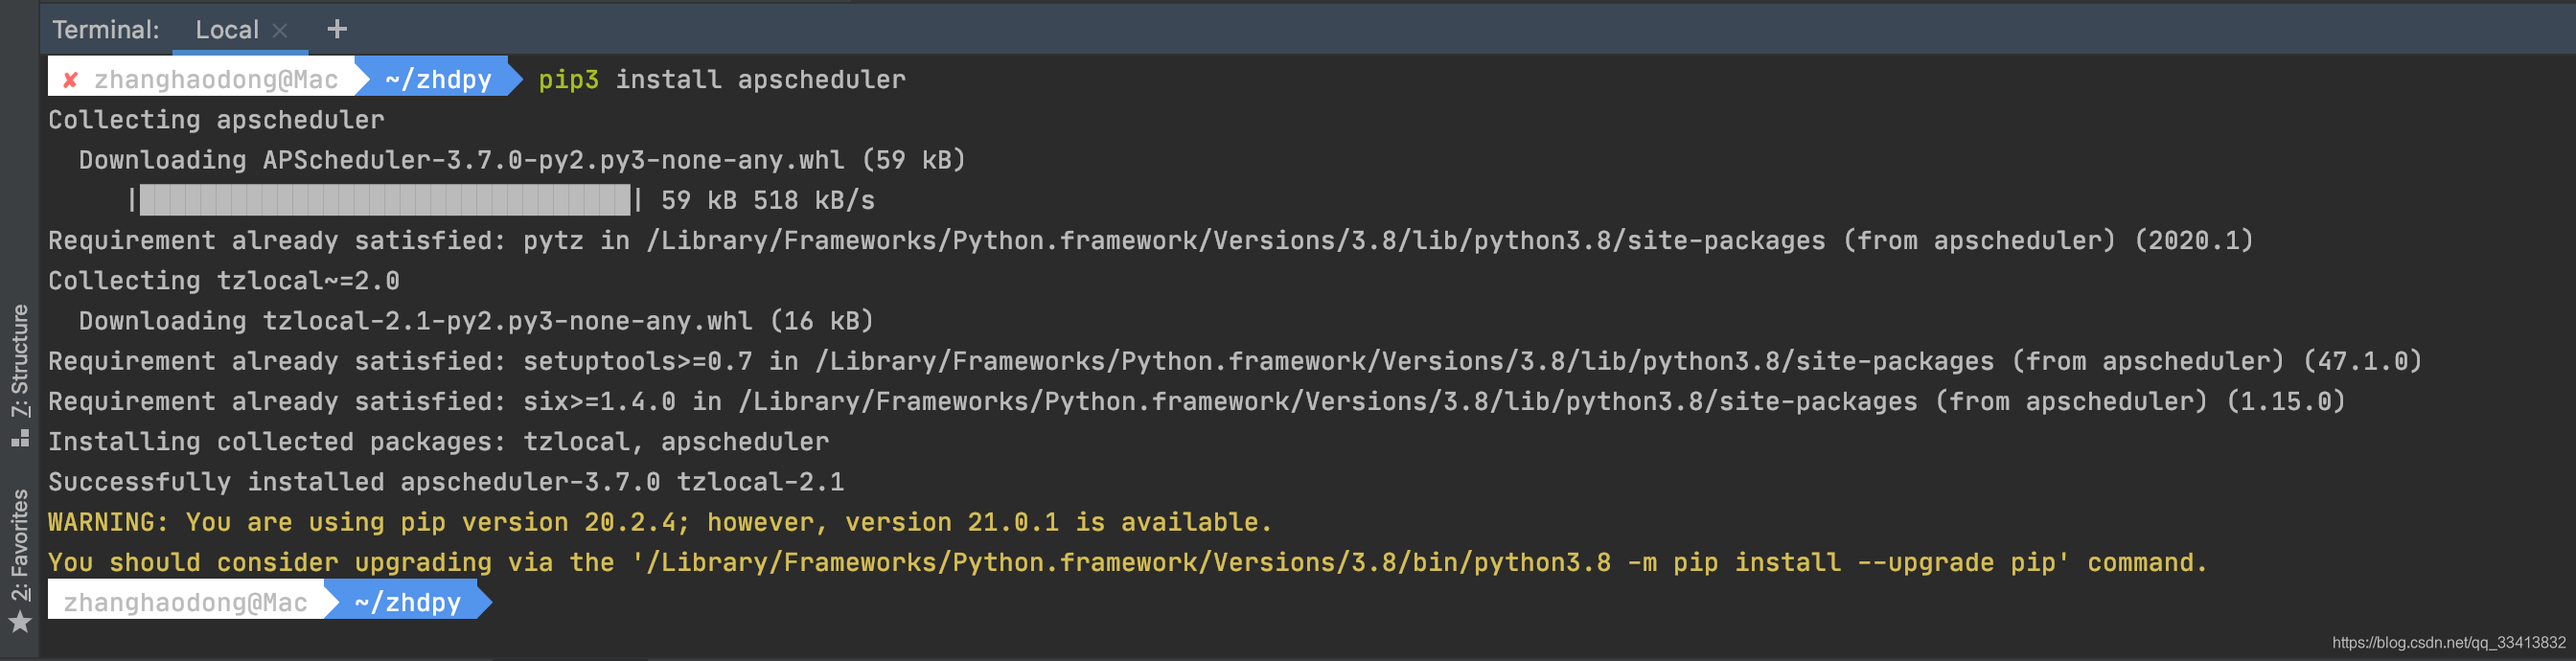
Task: Close the Local terminal tab
Action: tap(280, 31)
